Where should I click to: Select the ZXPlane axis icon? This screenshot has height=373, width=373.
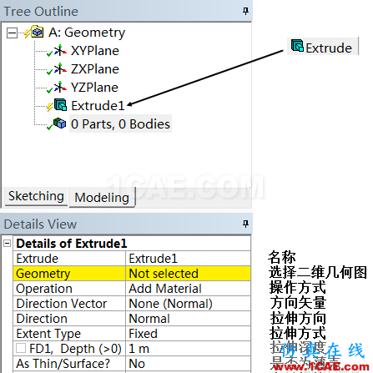point(60,69)
